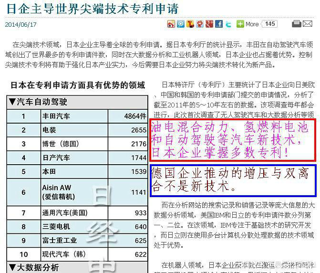Image resolution: width=320 pixels, height=273 pixels.
Task: Collapse the 汽车自动驾驶 section triangle
Action: click(x=12, y=102)
